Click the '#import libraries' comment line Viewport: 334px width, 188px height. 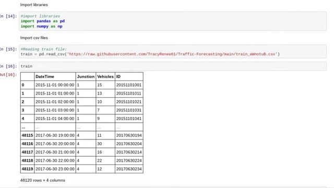point(40,16)
